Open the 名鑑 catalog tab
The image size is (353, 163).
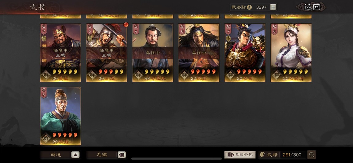[x=102, y=155]
